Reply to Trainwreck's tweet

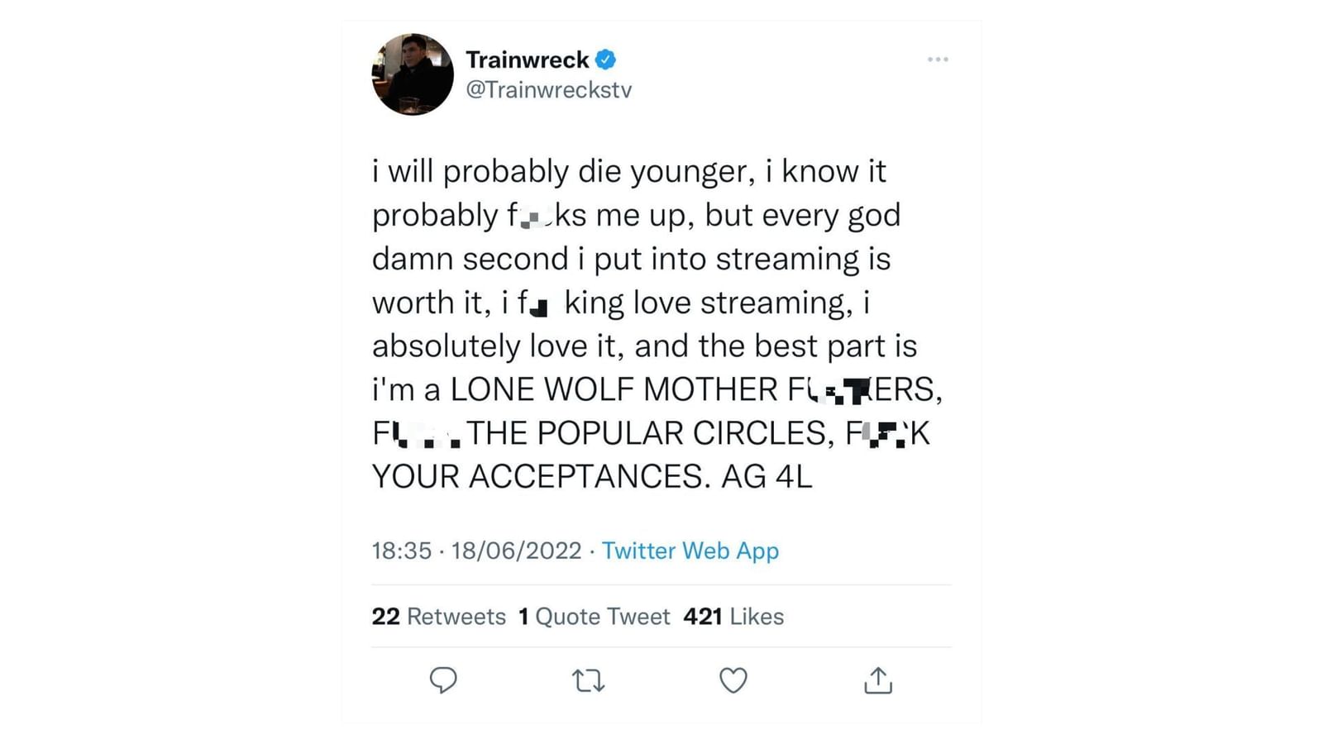[444, 680]
